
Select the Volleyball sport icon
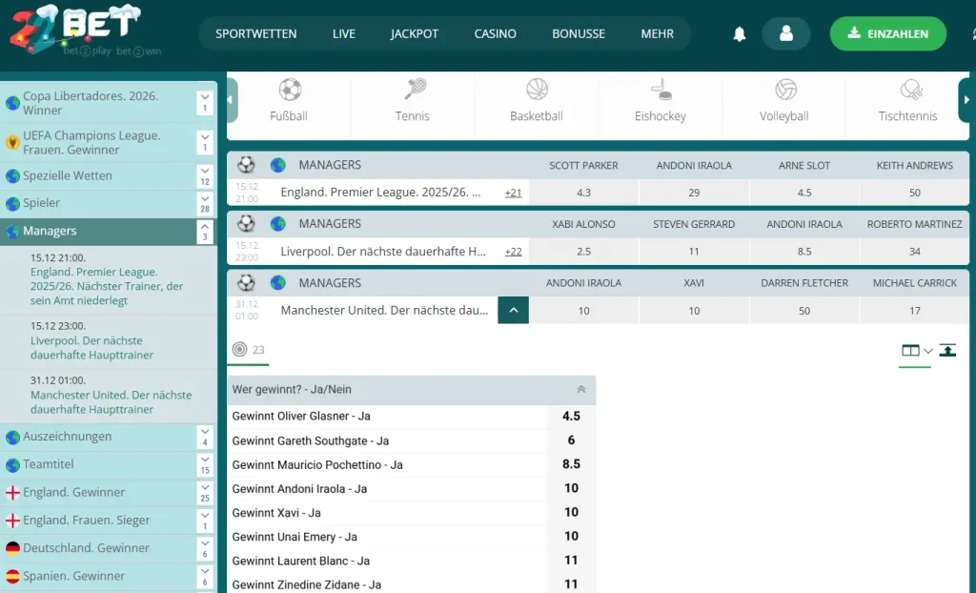point(783,98)
